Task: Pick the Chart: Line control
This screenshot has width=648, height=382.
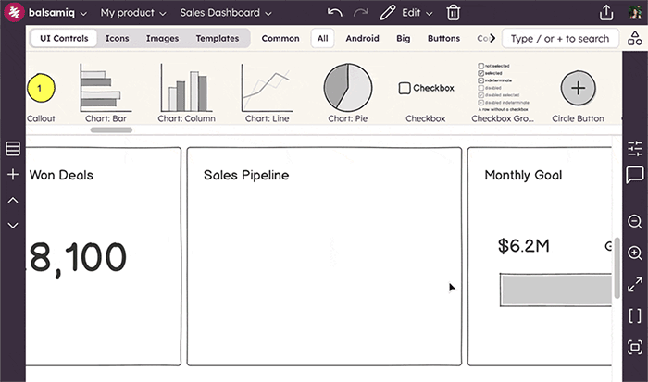Action: pyautogui.click(x=267, y=92)
